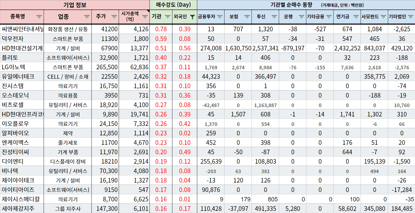Select LG이노텍 price cell 265,500
Image resolution: width=415 pixels, height=213 pixels.
point(105,67)
